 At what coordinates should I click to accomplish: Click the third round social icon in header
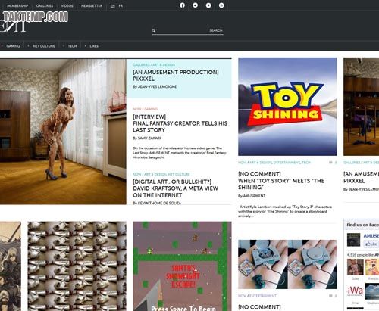click(x=208, y=5)
